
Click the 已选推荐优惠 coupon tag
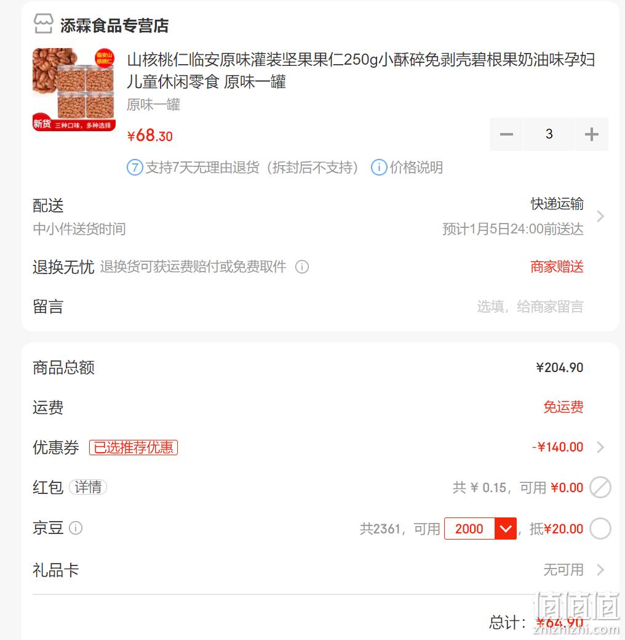click(x=133, y=447)
